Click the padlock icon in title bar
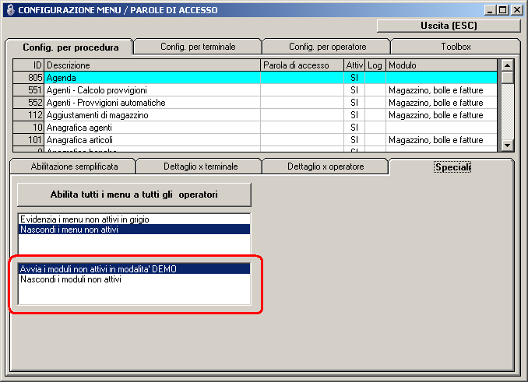The image size is (528, 382). [x=11, y=10]
